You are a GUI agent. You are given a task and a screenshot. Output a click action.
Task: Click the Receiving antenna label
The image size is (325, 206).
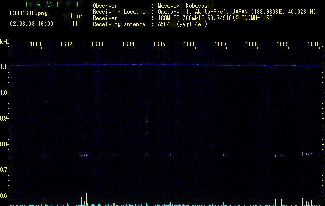pyautogui.click(x=119, y=24)
